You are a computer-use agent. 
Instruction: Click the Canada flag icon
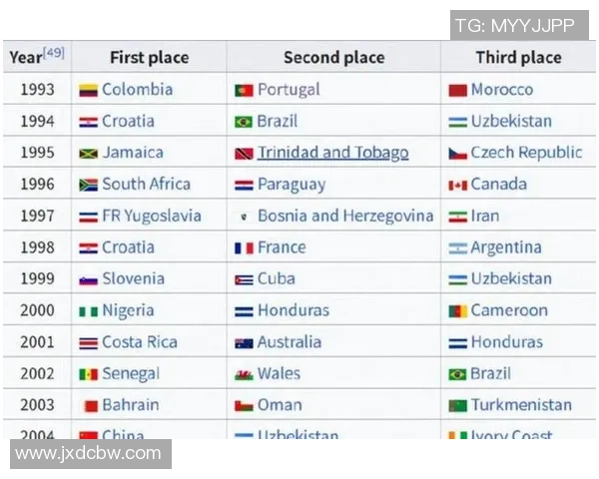point(457,185)
